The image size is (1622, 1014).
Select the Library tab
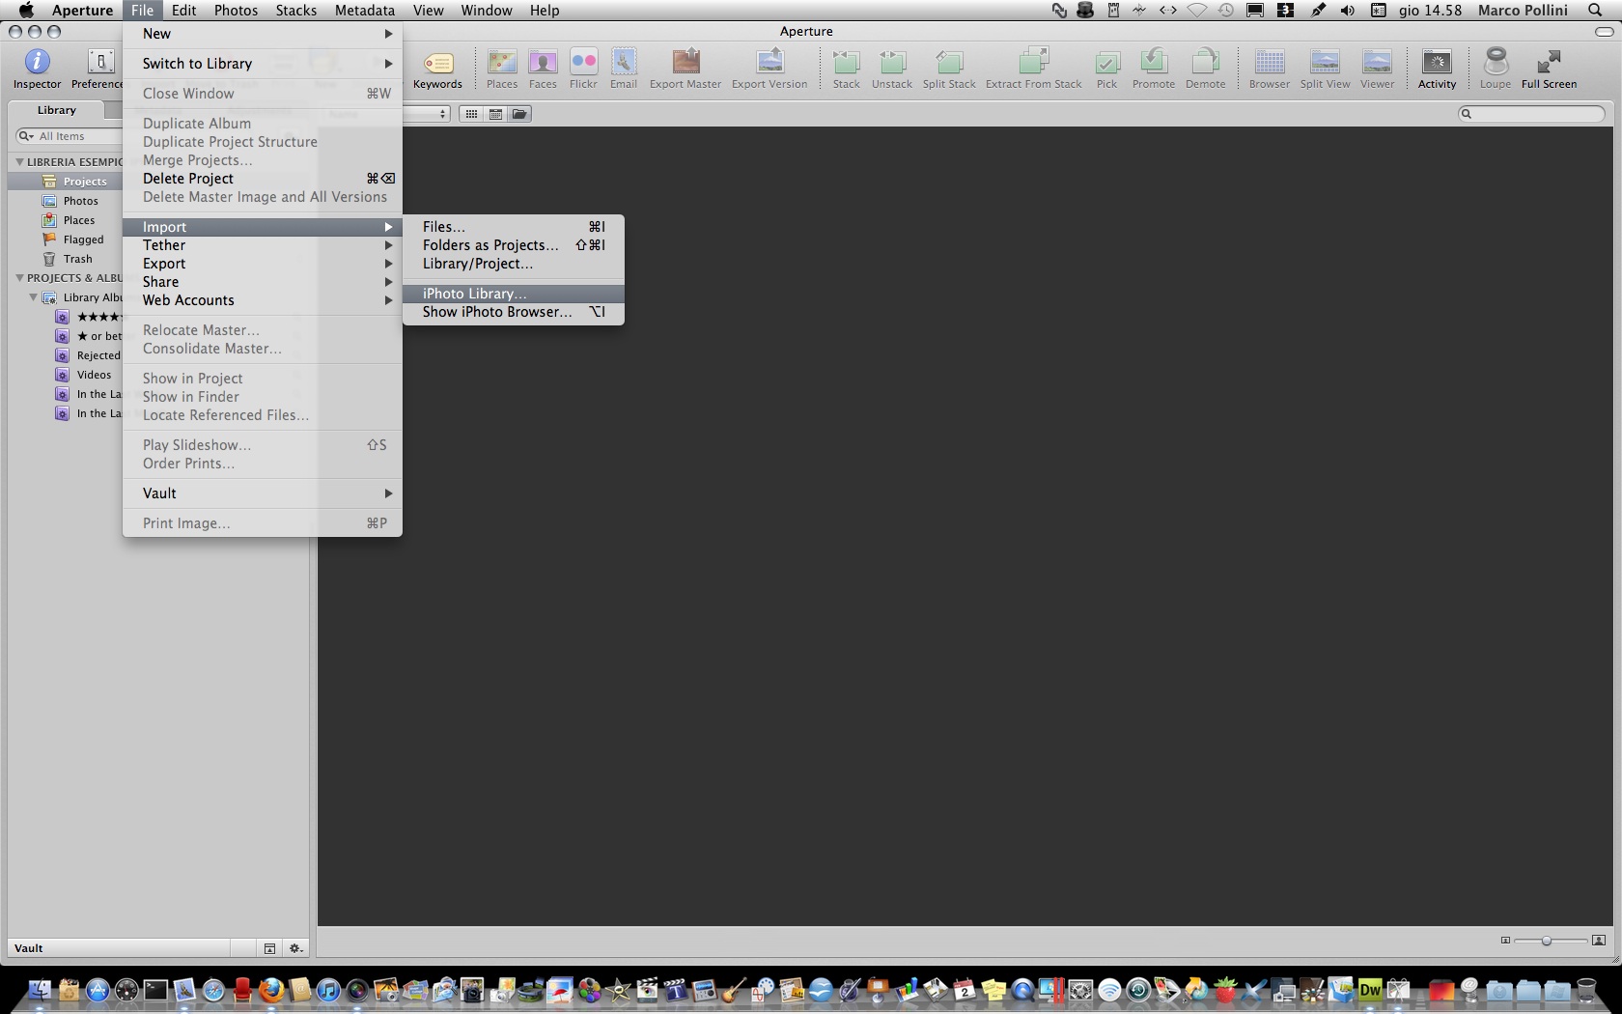[56, 110]
